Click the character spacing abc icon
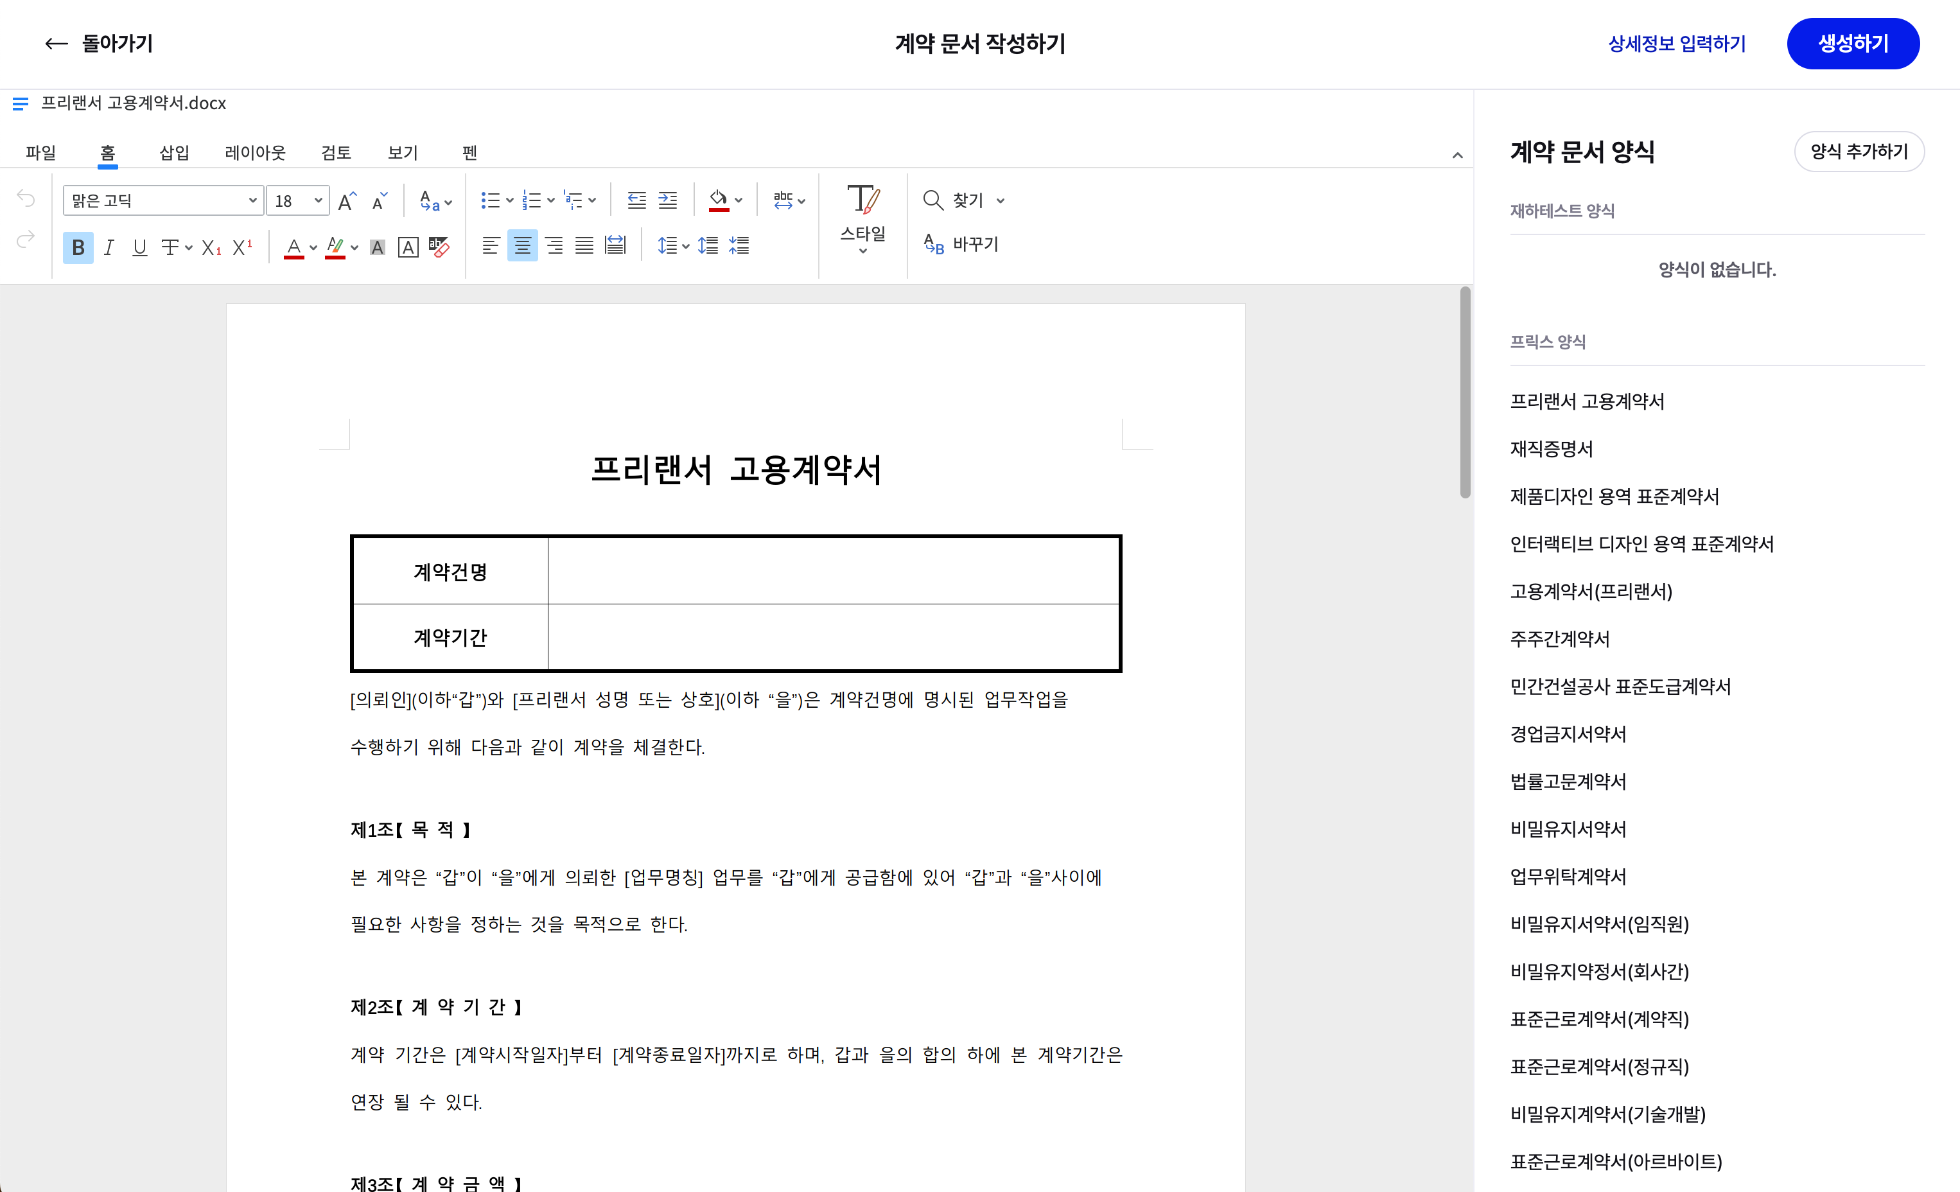1960x1192 pixels. [783, 200]
